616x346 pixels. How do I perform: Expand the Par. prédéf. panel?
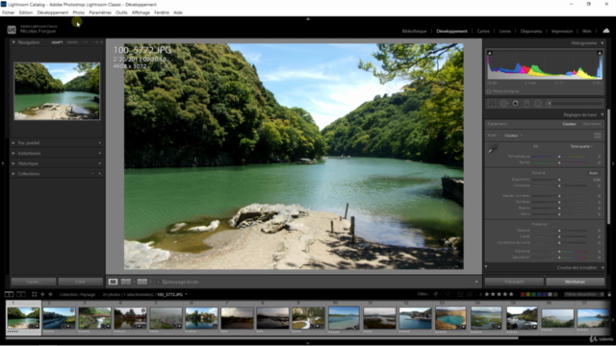pos(13,143)
